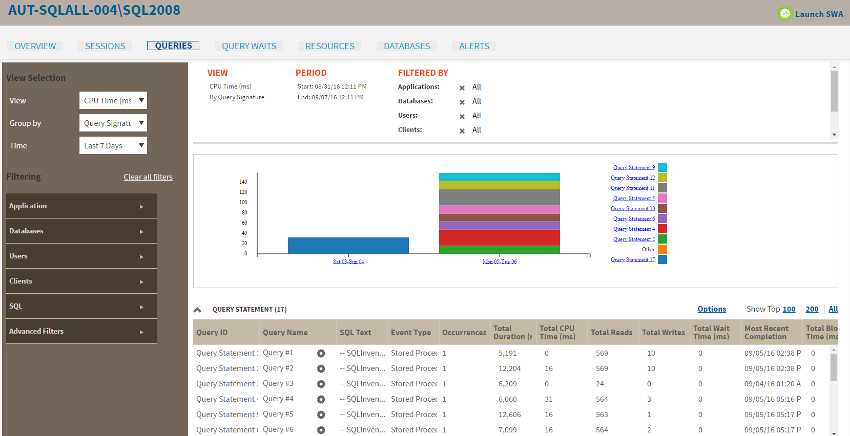The height and width of the screenshot is (436, 850).
Task: Click the blue Sat 03-Sun 04 chart bar
Action: coord(348,246)
